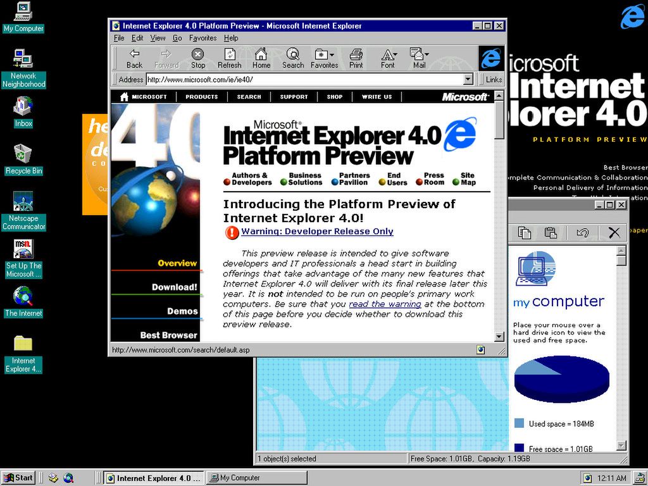
Task: Open the Favorites toolbar button
Action: (324, 59)
